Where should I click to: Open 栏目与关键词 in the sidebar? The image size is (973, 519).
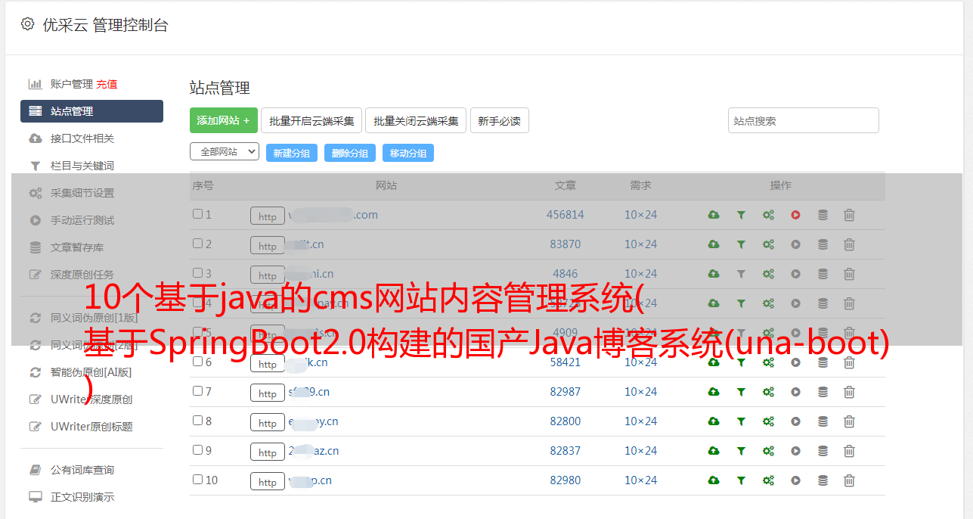(82, 166)
